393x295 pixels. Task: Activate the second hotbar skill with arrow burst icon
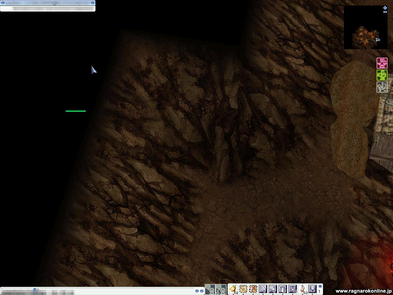[243, 289]
